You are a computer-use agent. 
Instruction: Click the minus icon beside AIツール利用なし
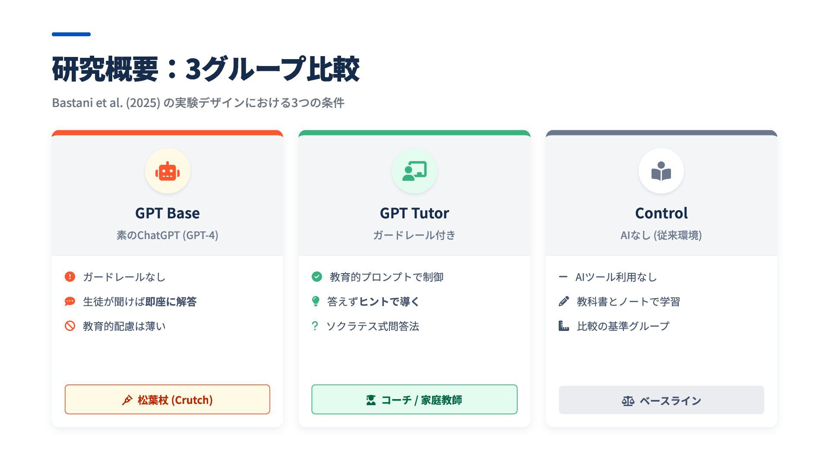pos(563,277)
